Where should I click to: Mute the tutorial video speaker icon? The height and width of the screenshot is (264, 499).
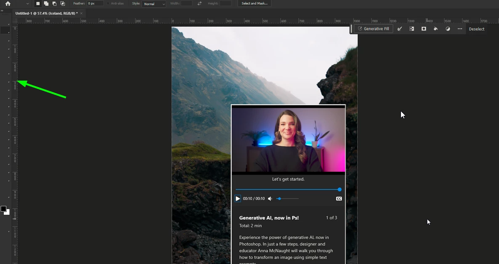click(270, 199)
